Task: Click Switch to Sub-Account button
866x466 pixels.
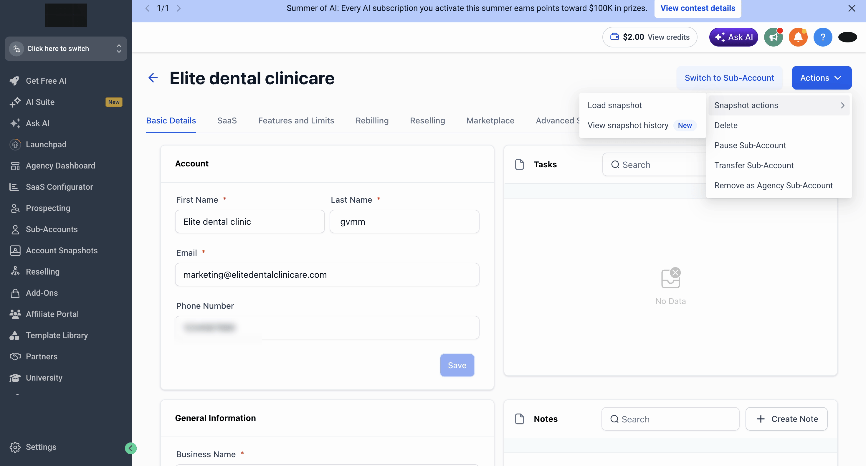Action: 729,78
